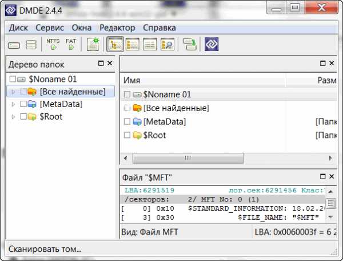This screenshot has height=261, width=343.
Task: Check the $Noname 01 checkbox in tree
Action: [x=13, y=79]
